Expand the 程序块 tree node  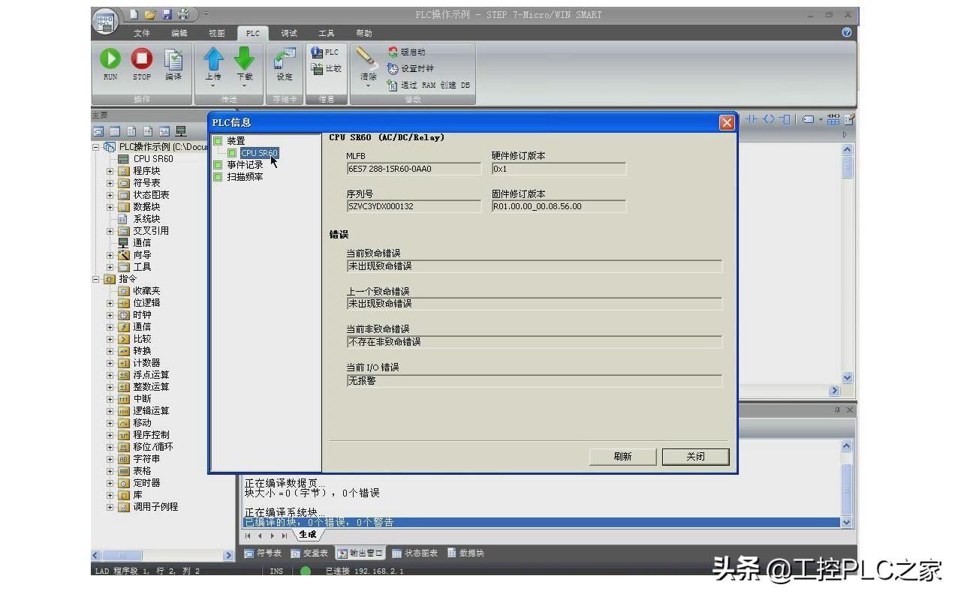coord(110,171)
